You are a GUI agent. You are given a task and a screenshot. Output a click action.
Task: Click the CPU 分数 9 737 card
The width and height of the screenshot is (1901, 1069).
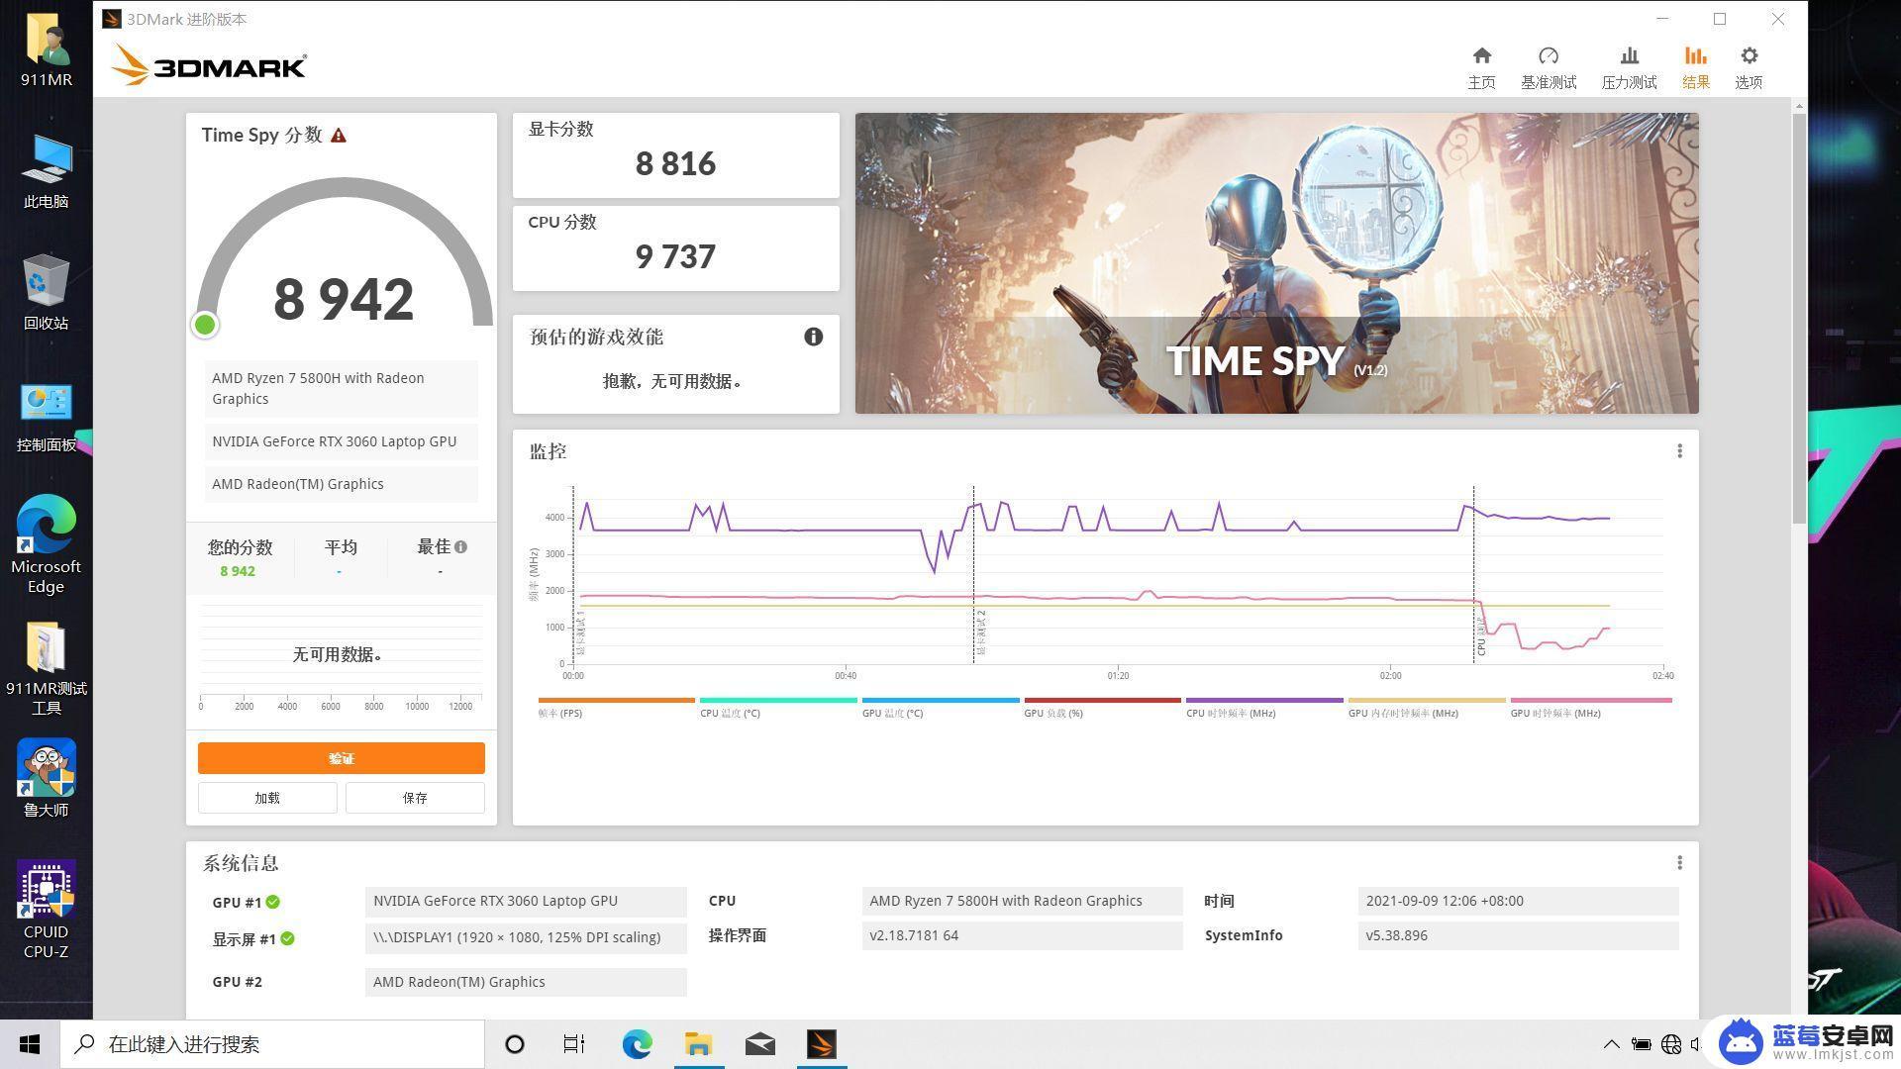pyautogui.click(x=675, y=248)
